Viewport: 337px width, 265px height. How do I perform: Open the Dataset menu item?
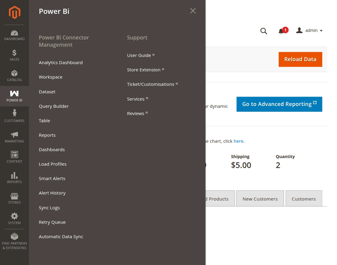pyautogui.click(x=47, y=92)
